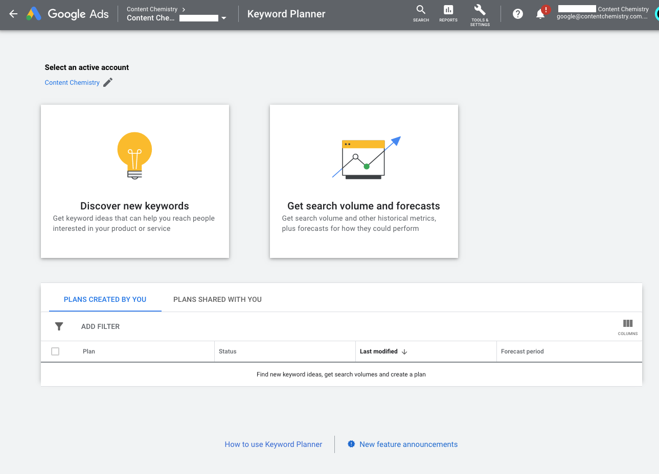Open the Search tool in header
The height and width of the screenshot is (474, 659).
click(421, 13)
